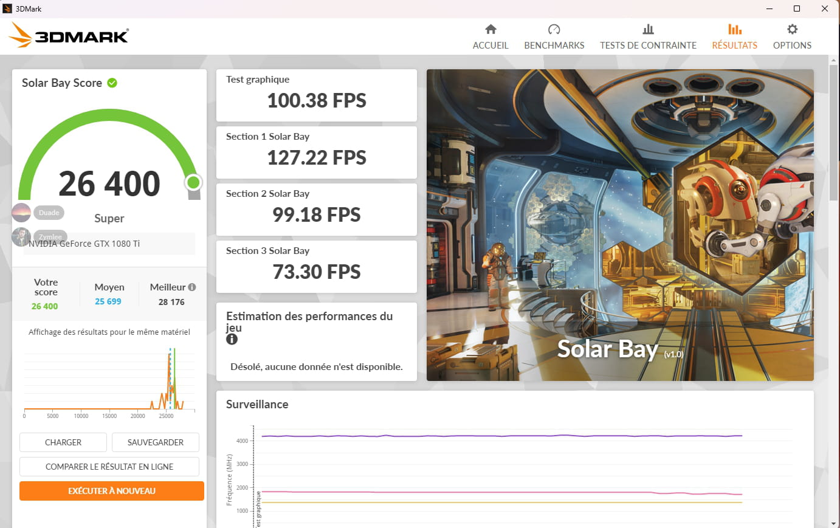Click the Benchmarks gauge icon
The image size is (840, 528).
(554, 29)
